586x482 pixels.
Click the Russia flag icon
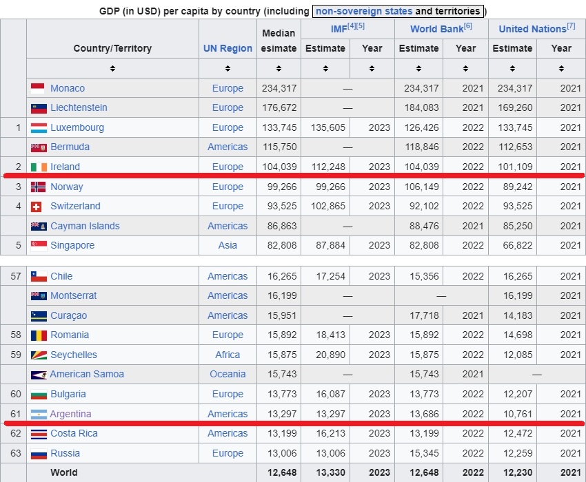(39, 454)
